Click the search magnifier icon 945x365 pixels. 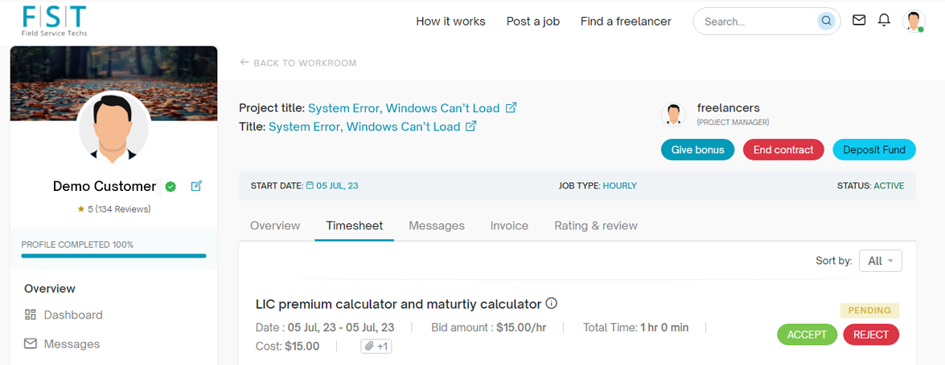click(x=826, y=22)
